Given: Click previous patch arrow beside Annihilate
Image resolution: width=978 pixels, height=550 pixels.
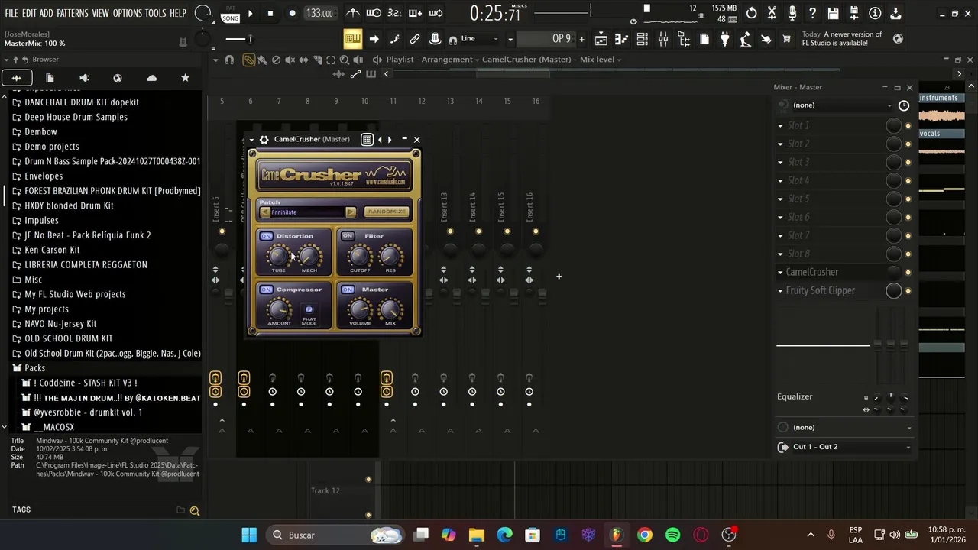Looking at the screenshot, I should pyautogui.click(x=265, y=212).
